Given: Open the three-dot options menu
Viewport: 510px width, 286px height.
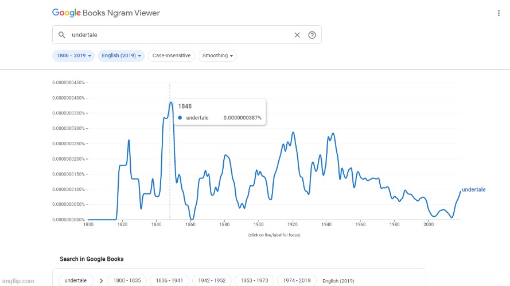Looking at the screenshot, I should 499,13.
